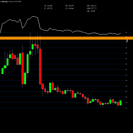Click the '53' price axis label
The width and height of the screenshot is (133, 133).
(x=126, y=64)
